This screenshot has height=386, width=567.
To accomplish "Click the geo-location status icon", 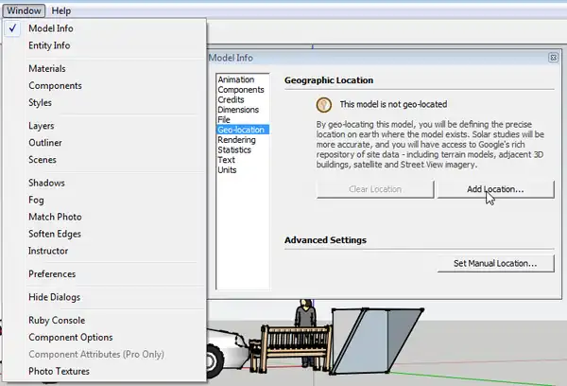I will [323, 104].
